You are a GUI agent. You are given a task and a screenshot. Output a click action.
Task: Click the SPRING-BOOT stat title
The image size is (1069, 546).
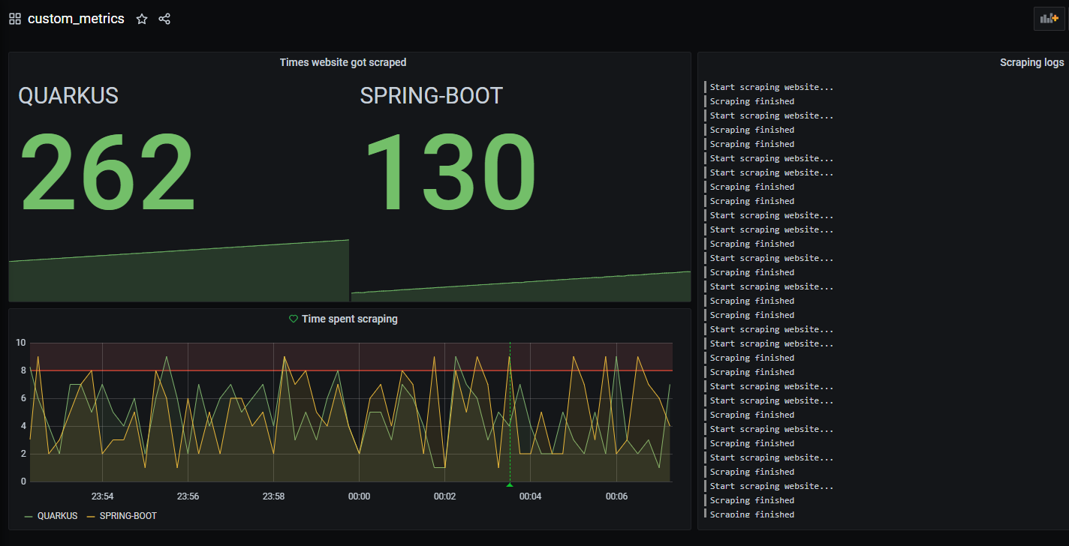(432, 95)
